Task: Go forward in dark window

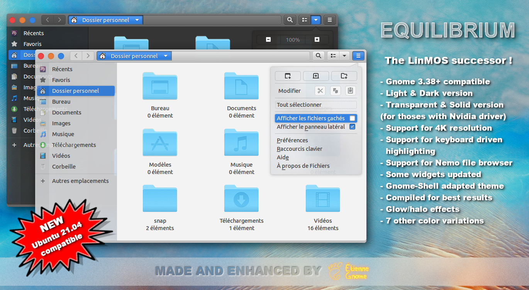Action: tap(59, 20)
